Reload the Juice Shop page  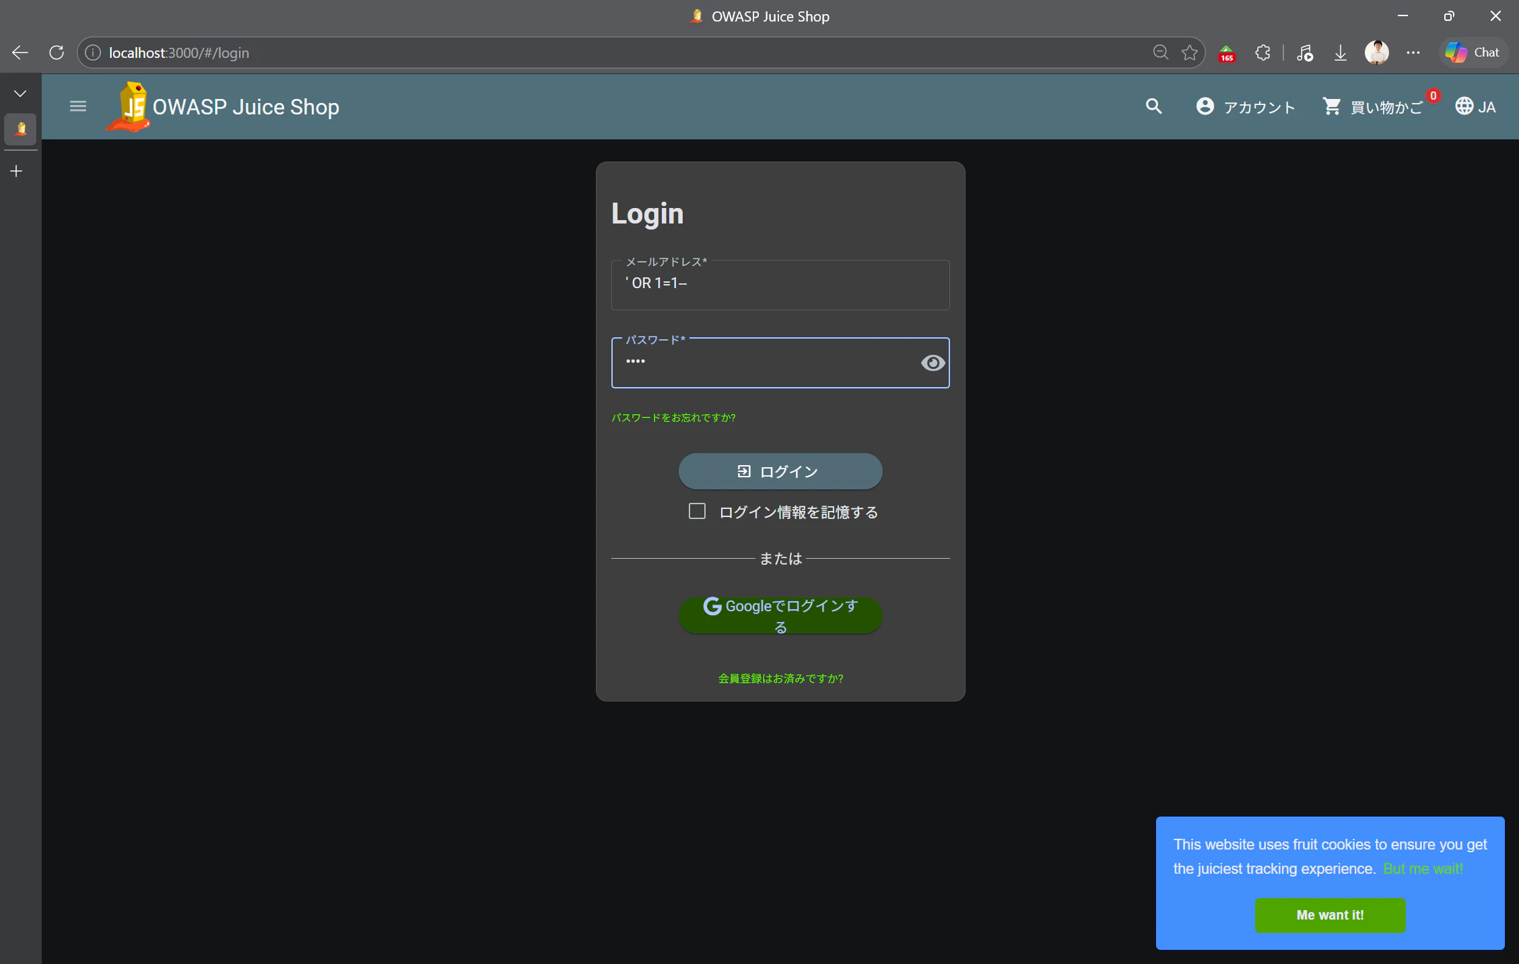tap(57, 53)
